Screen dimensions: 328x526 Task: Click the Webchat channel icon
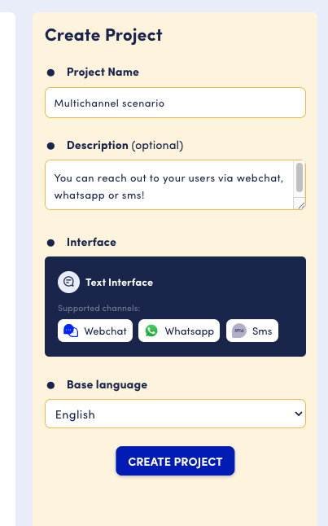(x=71, y=331)
